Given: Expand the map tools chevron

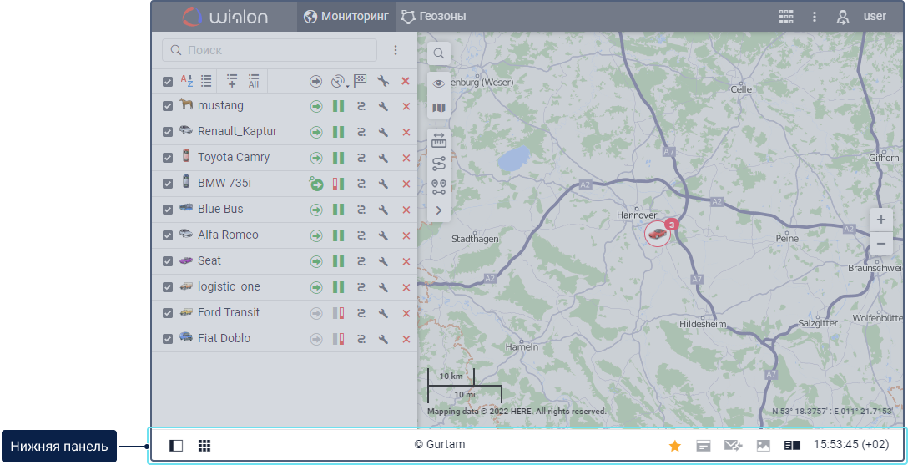Looking at the screenshot, I should coord(439,210).
